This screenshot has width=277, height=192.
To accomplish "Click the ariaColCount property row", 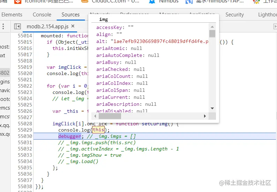I will pyautogui.click(x=122, y=76).
